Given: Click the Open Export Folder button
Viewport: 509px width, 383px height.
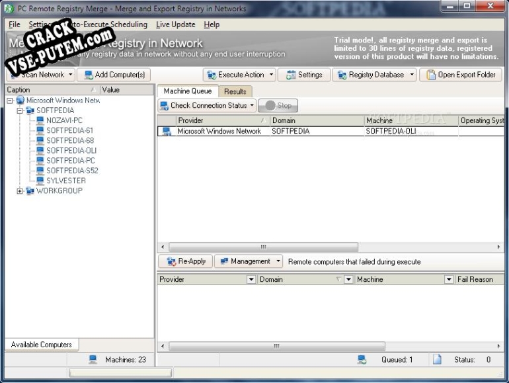Looking at the screenshot, I should coord(461,75).
